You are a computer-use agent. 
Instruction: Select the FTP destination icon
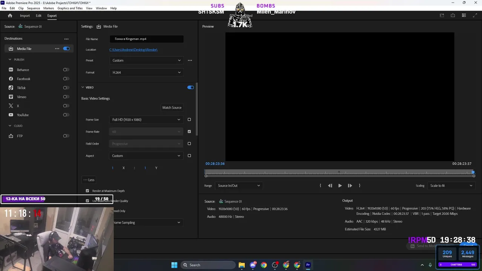(11, 136)
